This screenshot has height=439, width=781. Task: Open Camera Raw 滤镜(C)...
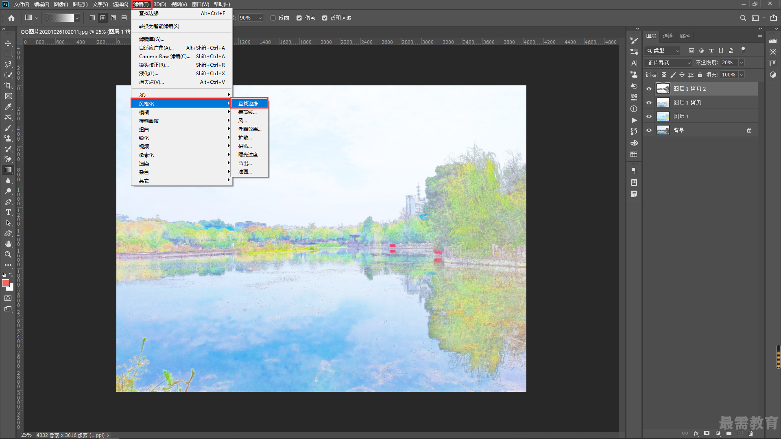tap(182, 56)
